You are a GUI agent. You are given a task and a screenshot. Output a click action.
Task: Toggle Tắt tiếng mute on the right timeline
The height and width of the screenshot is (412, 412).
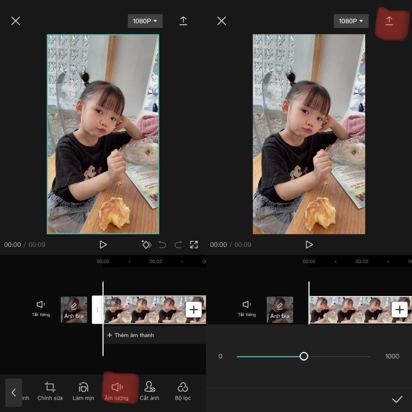247,308
